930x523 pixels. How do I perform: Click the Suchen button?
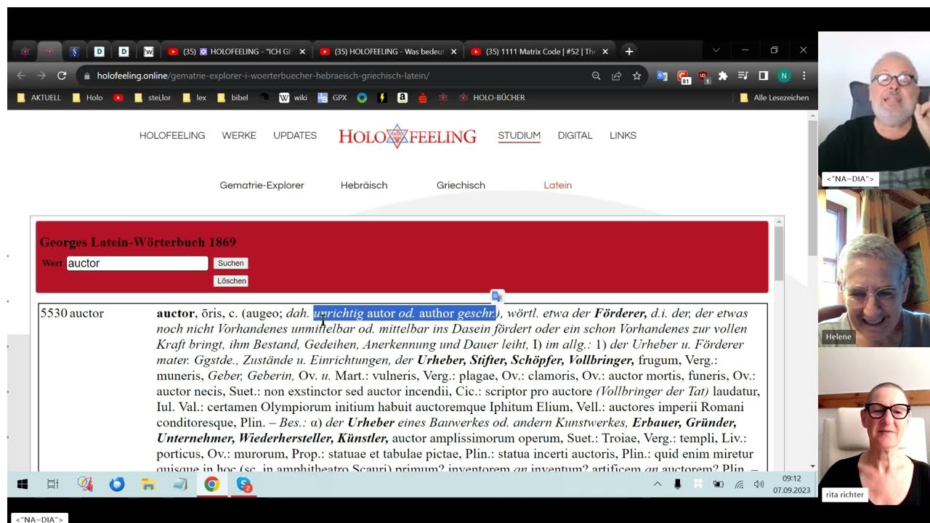coord(231,264)
